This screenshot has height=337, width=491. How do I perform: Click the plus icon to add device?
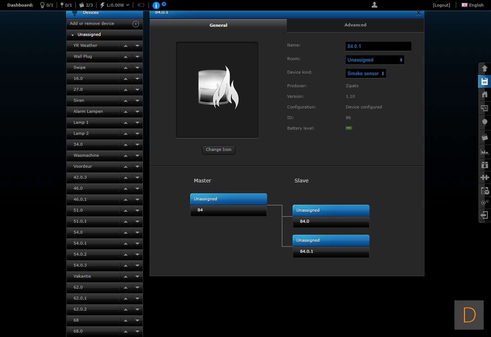point(136,24)
